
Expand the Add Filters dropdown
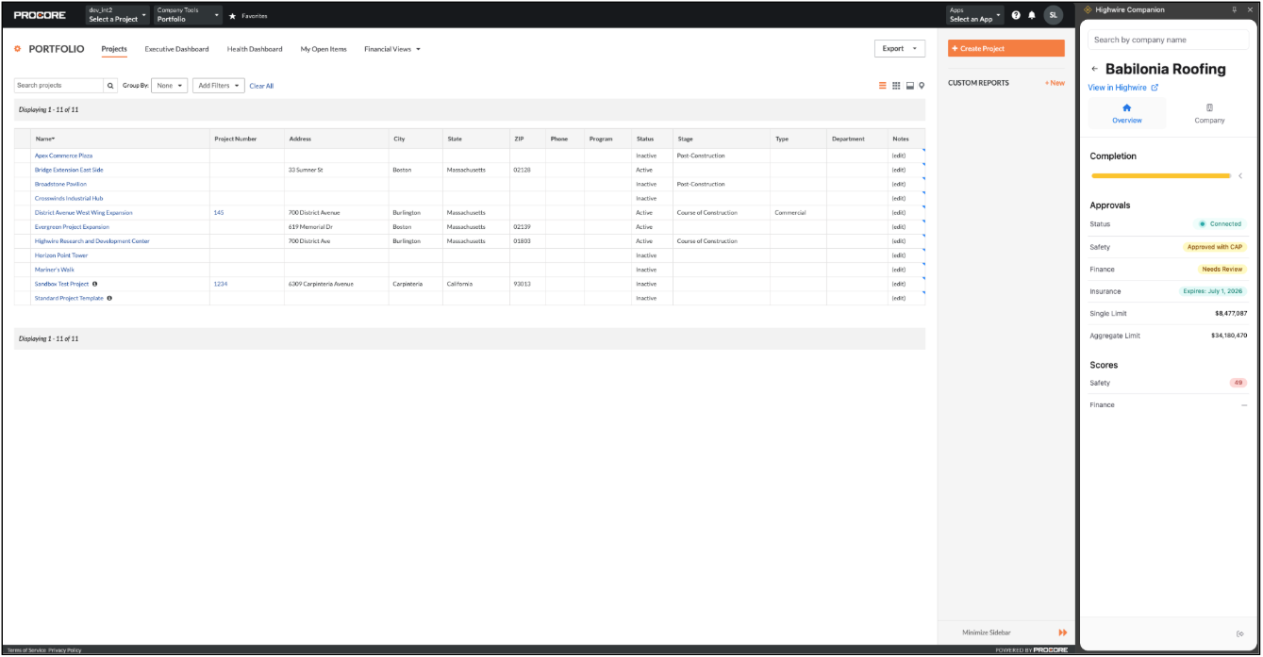tap(218, 86)
